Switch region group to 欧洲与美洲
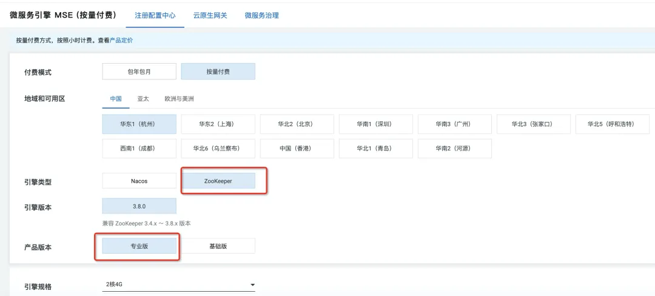The image size is (655, 296). click(179, 99)
